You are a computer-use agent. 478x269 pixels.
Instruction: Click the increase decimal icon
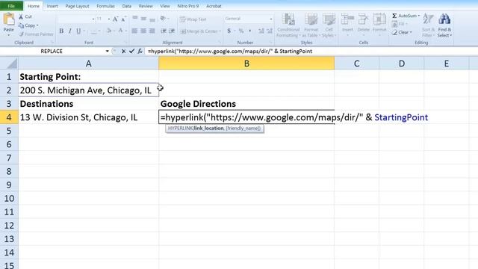tap(261, 31)
